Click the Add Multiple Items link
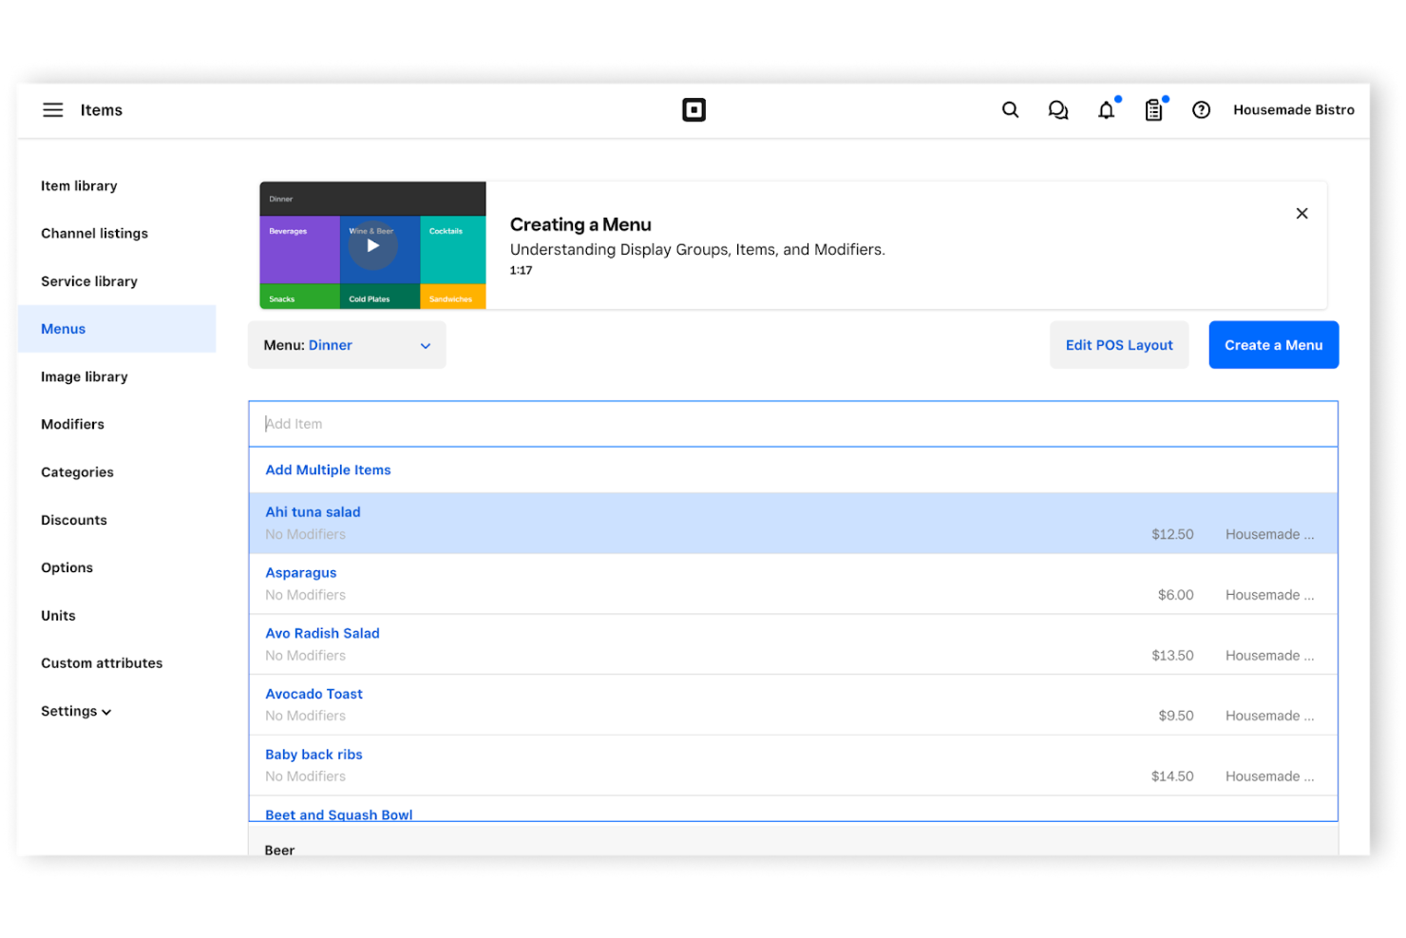 pyautogui.click(x=328, y=469)
